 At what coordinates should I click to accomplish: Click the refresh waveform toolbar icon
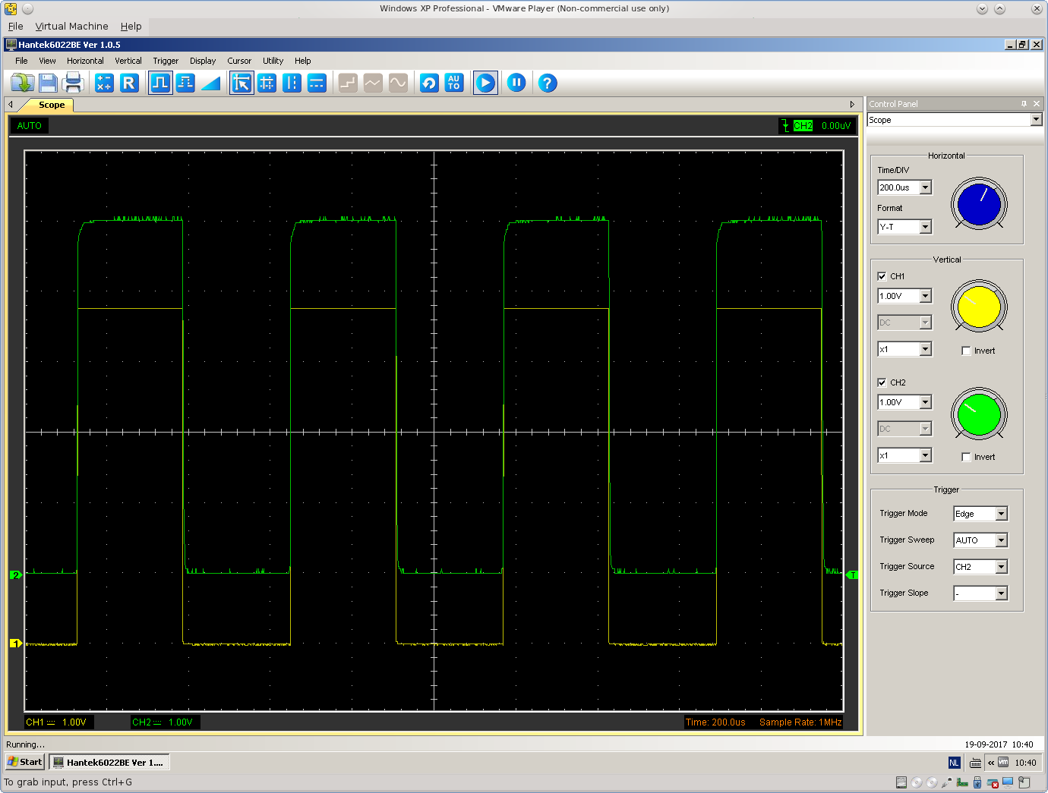point(429,83)
